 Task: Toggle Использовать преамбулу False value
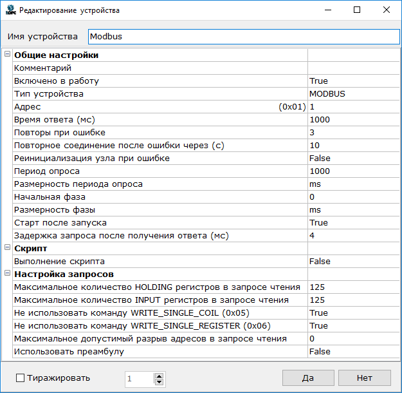click(x=352, y=352)
